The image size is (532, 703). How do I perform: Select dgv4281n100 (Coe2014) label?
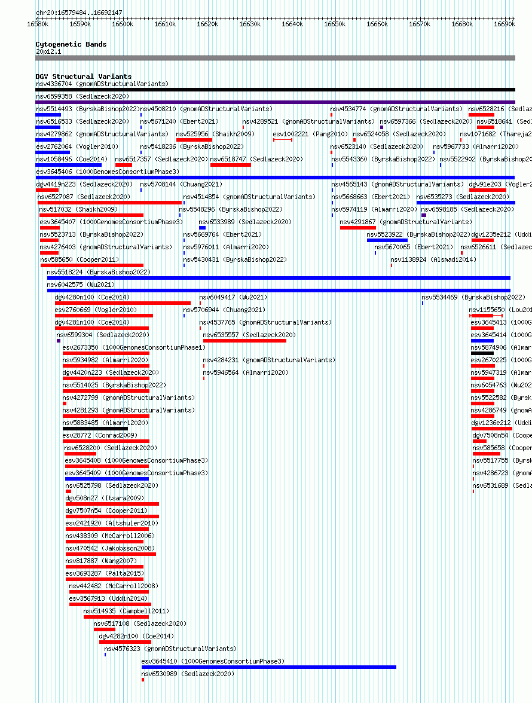click(x=92, y=322)
